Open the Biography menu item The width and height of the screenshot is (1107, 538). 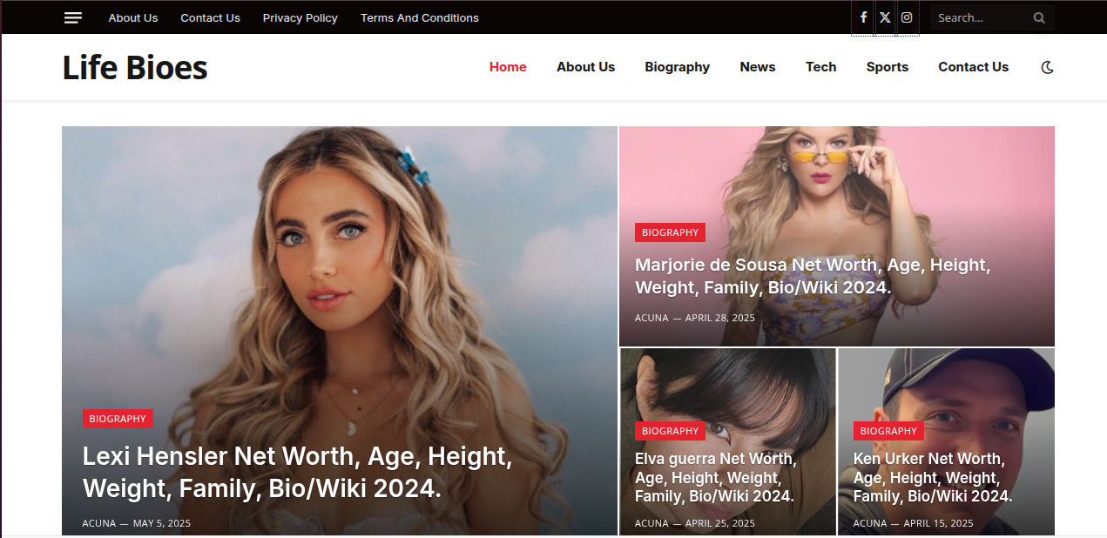(x=678, y=67)
